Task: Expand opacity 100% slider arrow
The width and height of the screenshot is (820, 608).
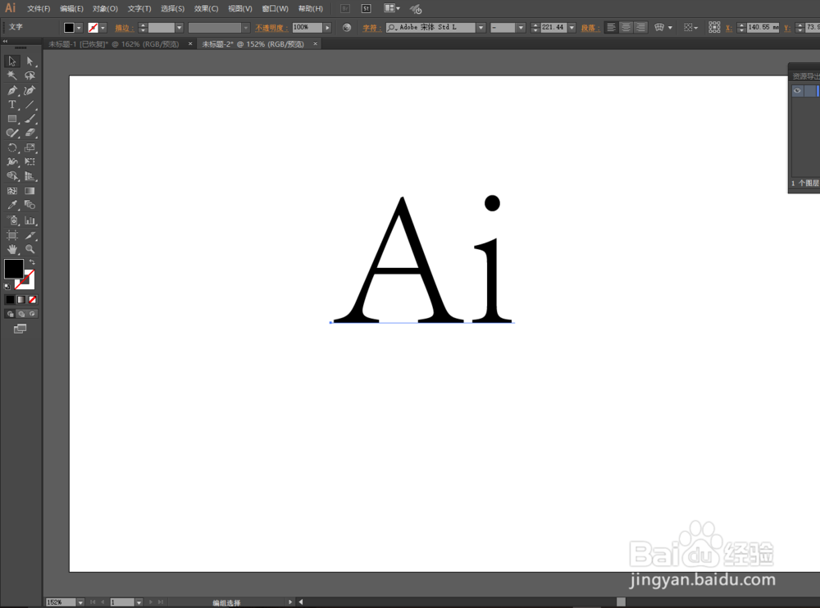Action: tap(327, 28)
